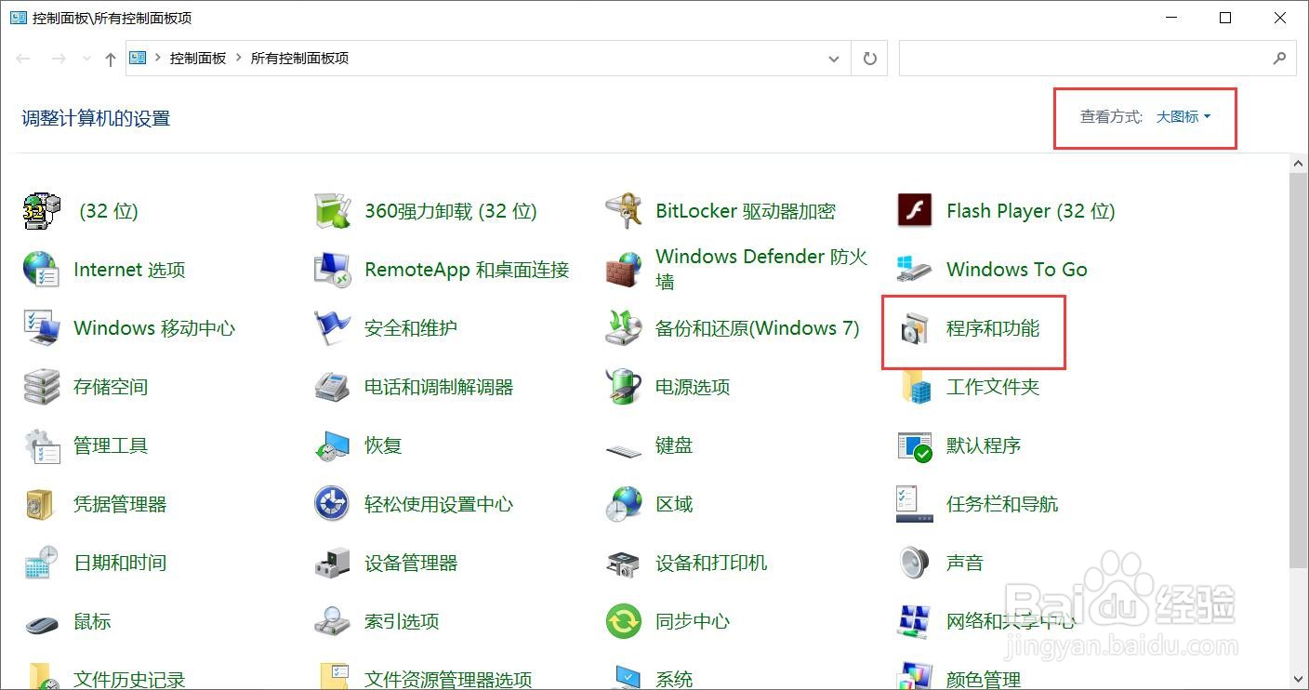
Task: Open 同步中心 green sync icon
Action: [623, 621]
